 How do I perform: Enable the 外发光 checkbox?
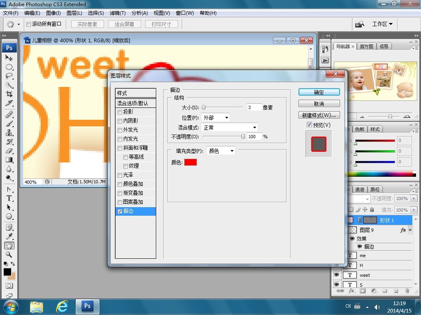tap(120, 130)
